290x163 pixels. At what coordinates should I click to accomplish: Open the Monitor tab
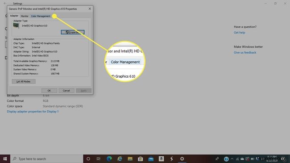click(x=25, y=16)
